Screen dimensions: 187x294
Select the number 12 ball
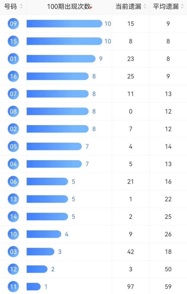13,269
